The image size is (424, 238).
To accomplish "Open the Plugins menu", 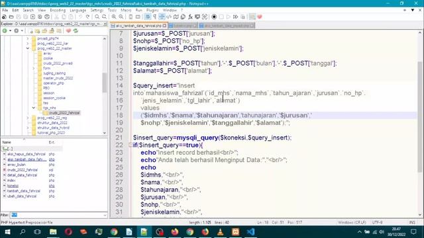I will [152, 11].
